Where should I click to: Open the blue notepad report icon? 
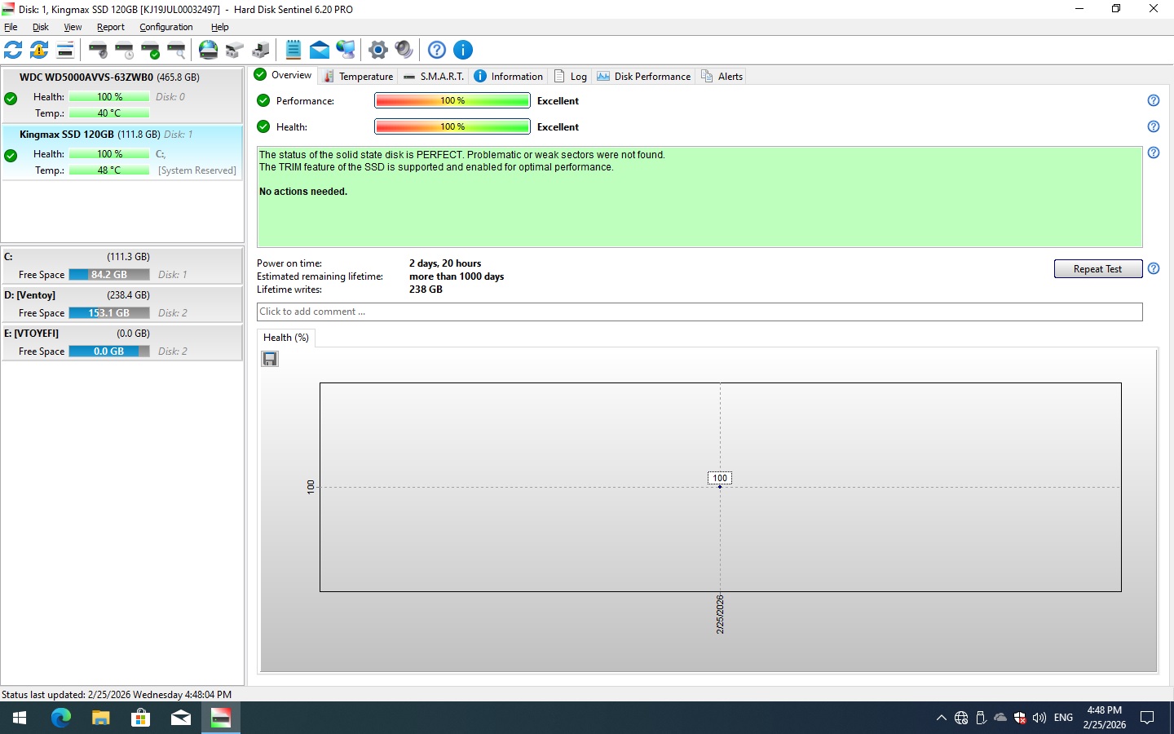pos(293,50)
